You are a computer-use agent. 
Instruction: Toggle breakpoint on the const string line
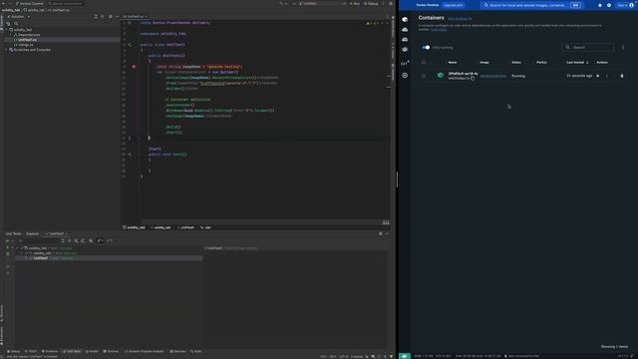(x=134, y=67)
